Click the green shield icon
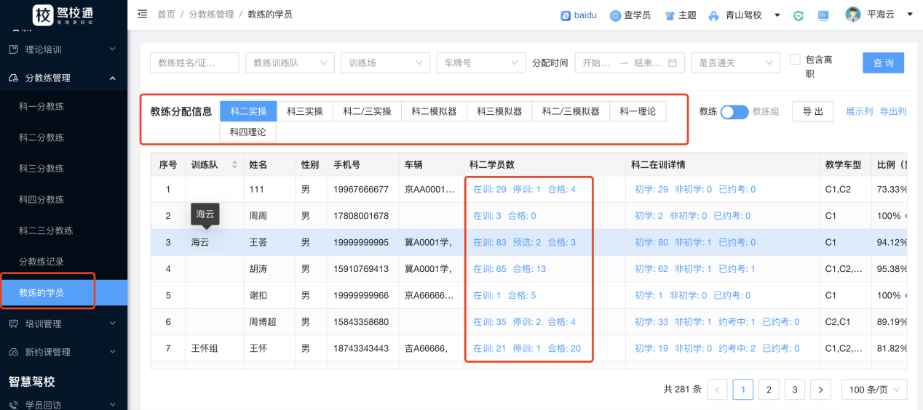The width and height of the screenshot is (923, 410). (x=799, y=15)
